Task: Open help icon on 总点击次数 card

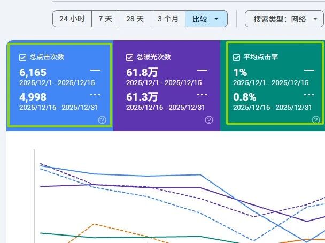Action: (102, 120)
